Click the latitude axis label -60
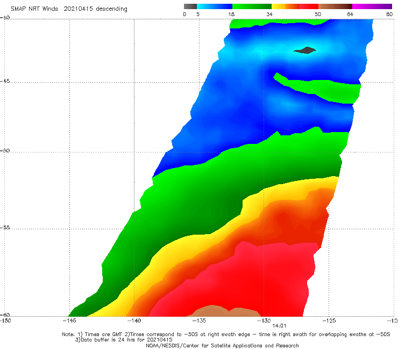 [x=5, y=315]
